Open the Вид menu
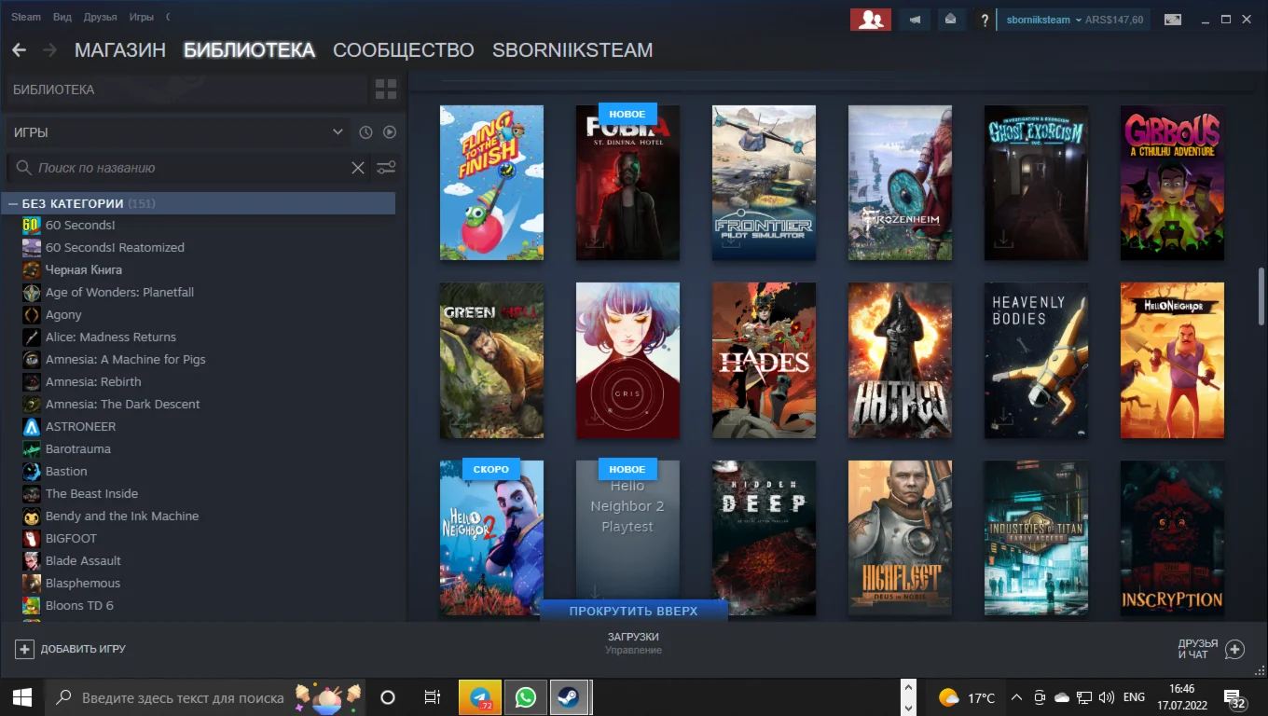1268x716 pixels. pos(62,18)
